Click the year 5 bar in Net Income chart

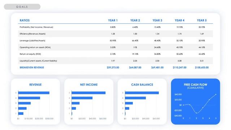(x=88, y=93)
